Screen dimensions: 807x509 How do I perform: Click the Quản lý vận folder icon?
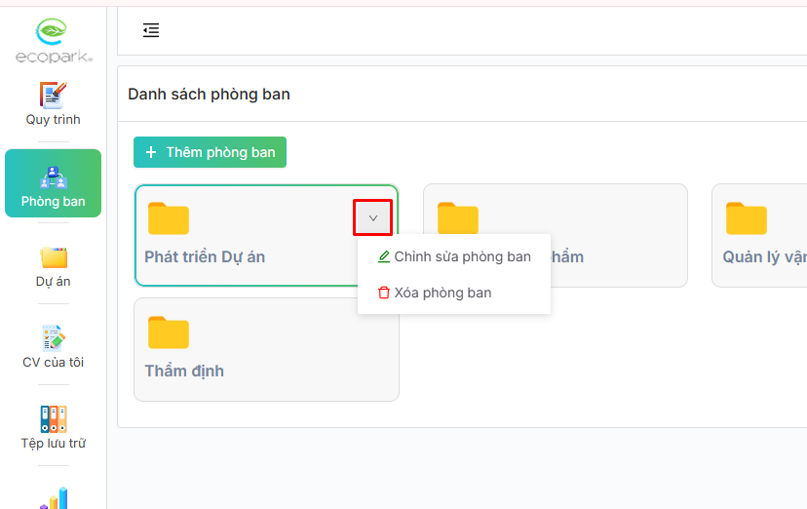point(747,218)
